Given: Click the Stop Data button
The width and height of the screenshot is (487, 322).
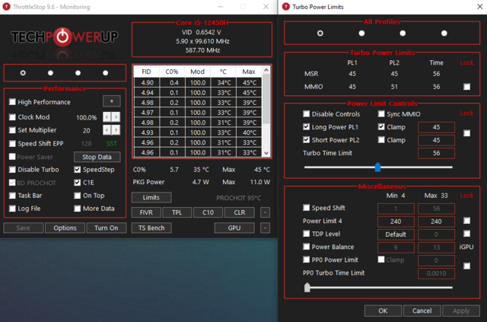Looking at the screenshot, I should (97, 157).
